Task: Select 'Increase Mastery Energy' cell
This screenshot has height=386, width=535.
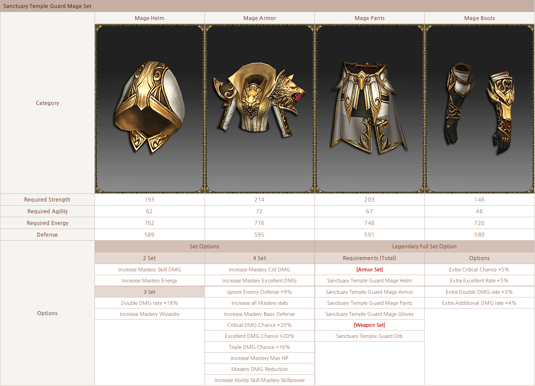Action: [149, 281]
